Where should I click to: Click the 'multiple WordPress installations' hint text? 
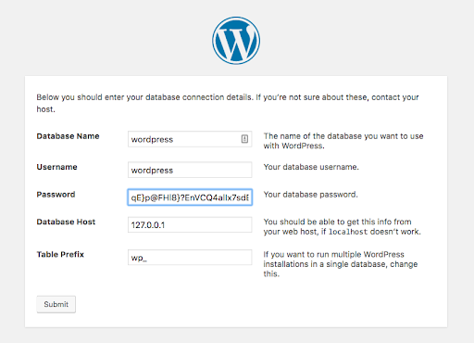tap(341, 264)
